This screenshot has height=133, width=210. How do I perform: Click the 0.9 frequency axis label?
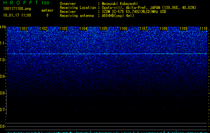(3, 76)
